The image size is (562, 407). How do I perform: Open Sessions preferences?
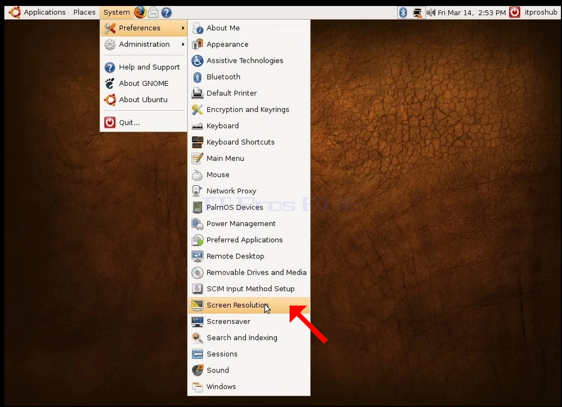pos(249,354)
